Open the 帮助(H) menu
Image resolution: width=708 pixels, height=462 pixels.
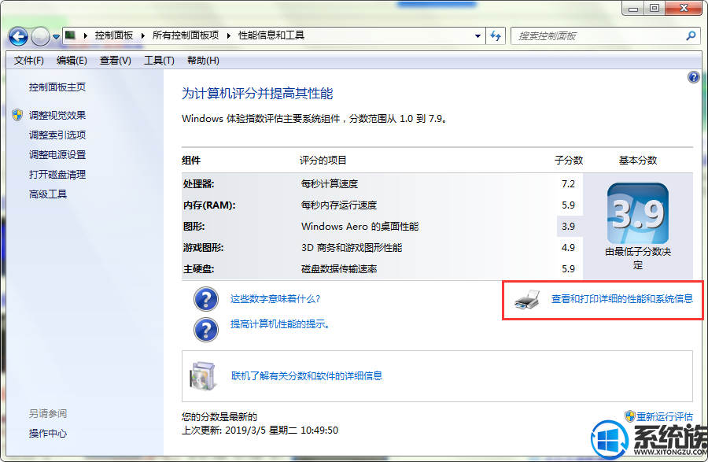click(203, 61)
